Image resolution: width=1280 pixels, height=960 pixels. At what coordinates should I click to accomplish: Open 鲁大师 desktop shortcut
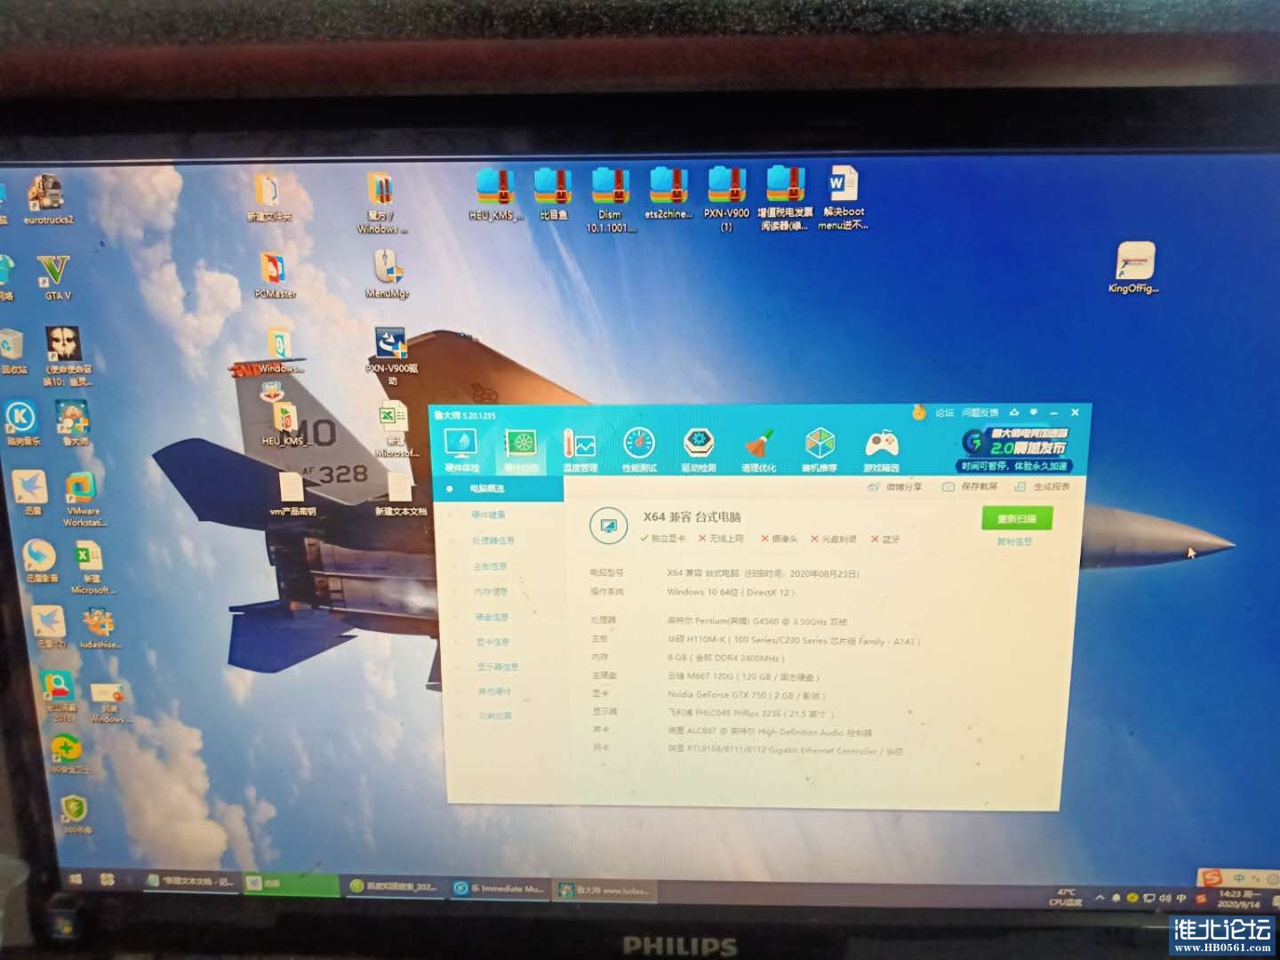click(73, 422)
